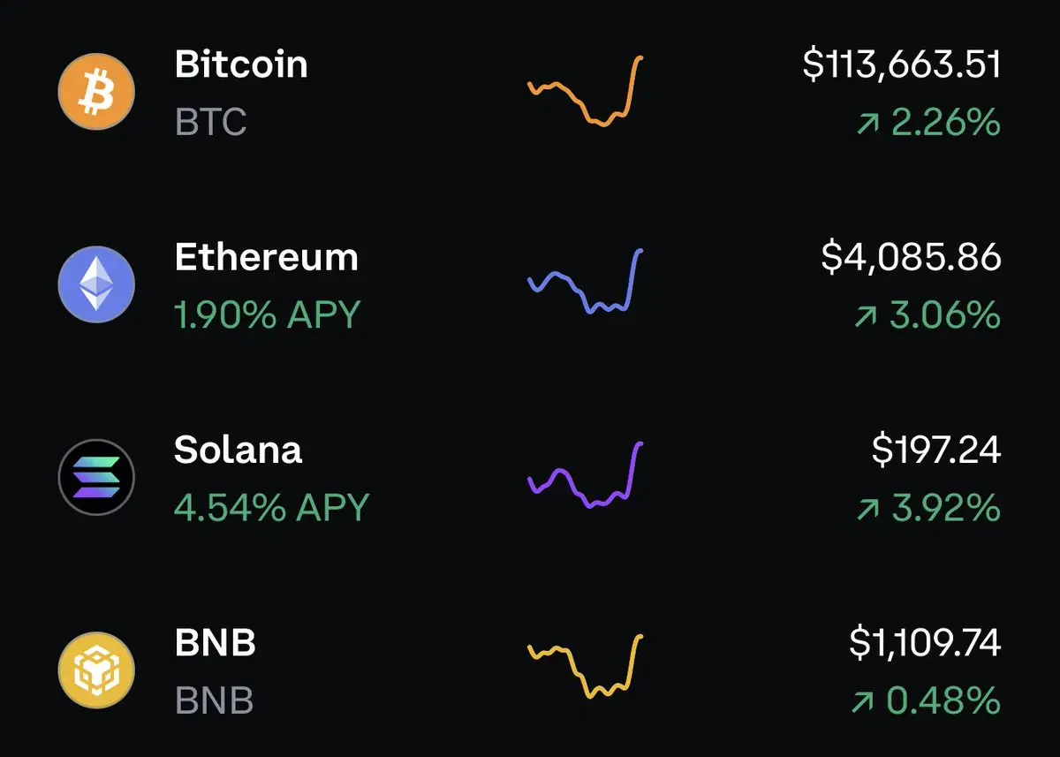
Task: View the Bitcoin orange sparkline chart
Action: pos(585,92)
